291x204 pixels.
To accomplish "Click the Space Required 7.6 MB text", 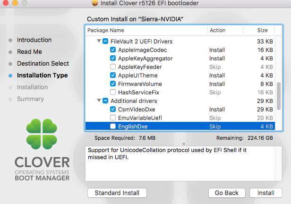I will coord(125,138).
